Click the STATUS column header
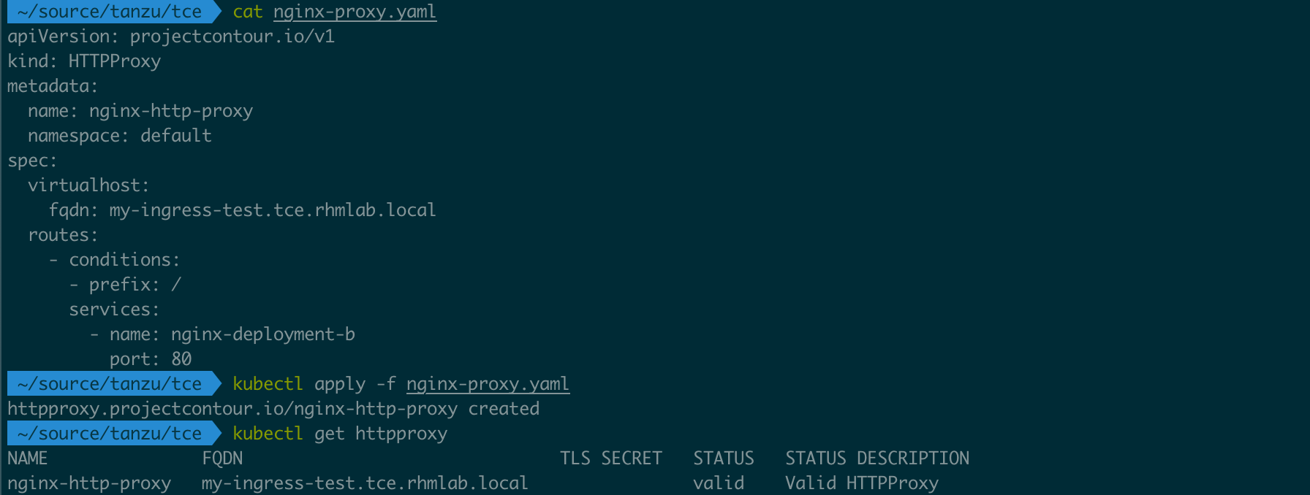Viewport: 1310px width, 495px height. (x=724, y=458)
